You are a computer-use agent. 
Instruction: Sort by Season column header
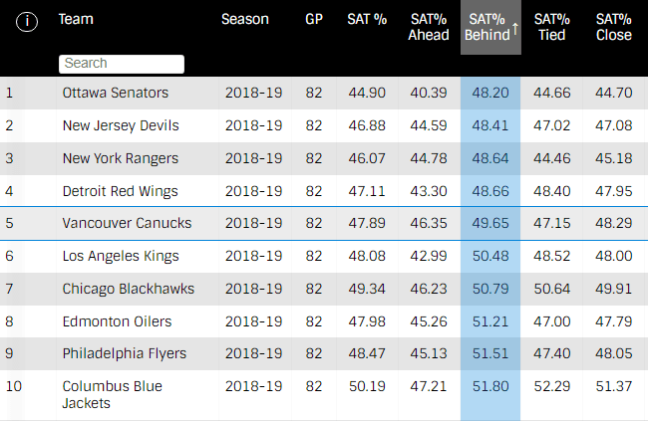[x=244, y=19]
